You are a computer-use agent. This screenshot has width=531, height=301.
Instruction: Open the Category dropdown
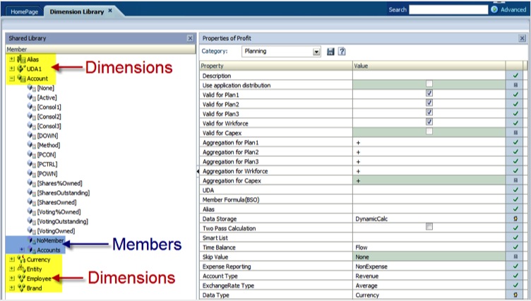point(316,52)
